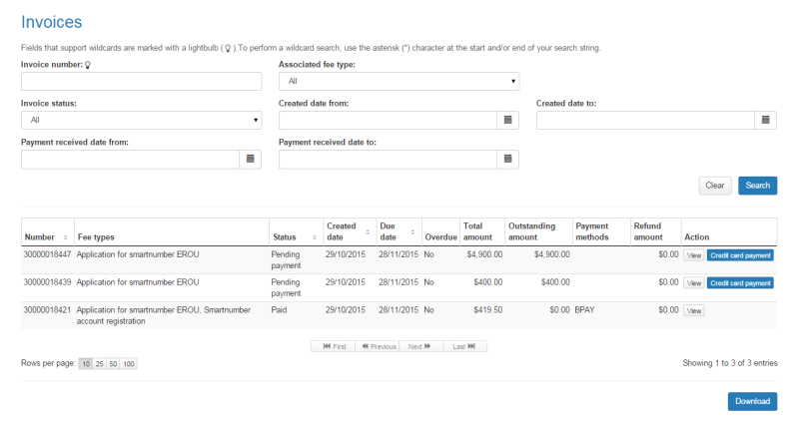Open calendar for Created date from
The width and height of the screenshot is (799, 425).
click(x=507, y=120)
